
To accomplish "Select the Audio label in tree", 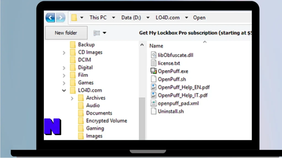I will pos(93,105).
